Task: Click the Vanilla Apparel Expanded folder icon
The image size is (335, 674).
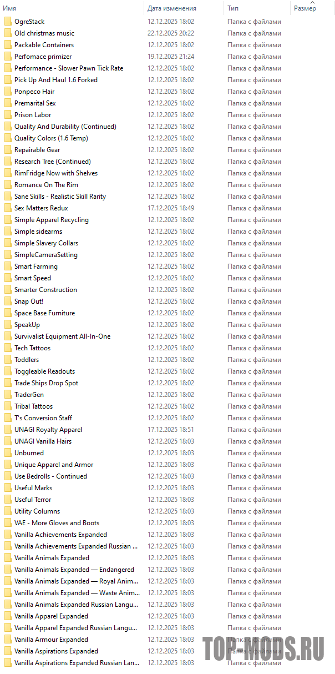Action: (x=7, y=616)
